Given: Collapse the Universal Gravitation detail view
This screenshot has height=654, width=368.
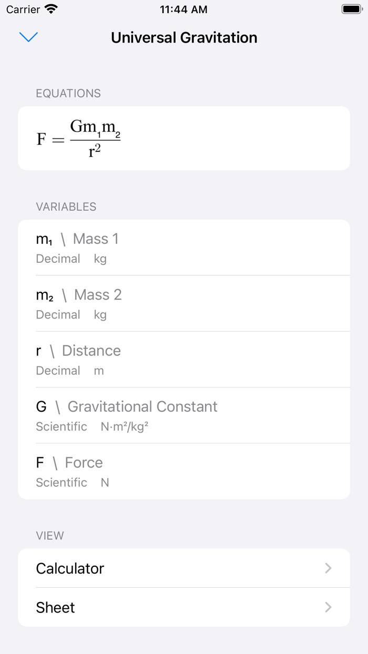Looking at the screenshot, I should (x=29, y=37).
